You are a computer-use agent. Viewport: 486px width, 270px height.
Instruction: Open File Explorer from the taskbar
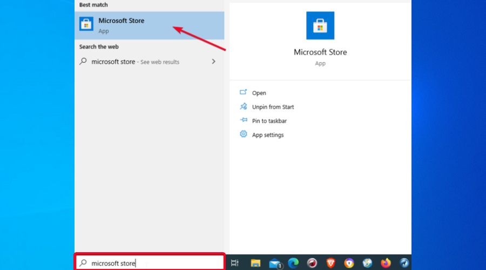[255, 263]
